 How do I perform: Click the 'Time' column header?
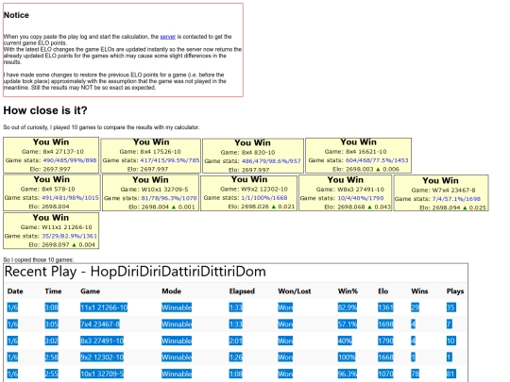pos(53,291)
